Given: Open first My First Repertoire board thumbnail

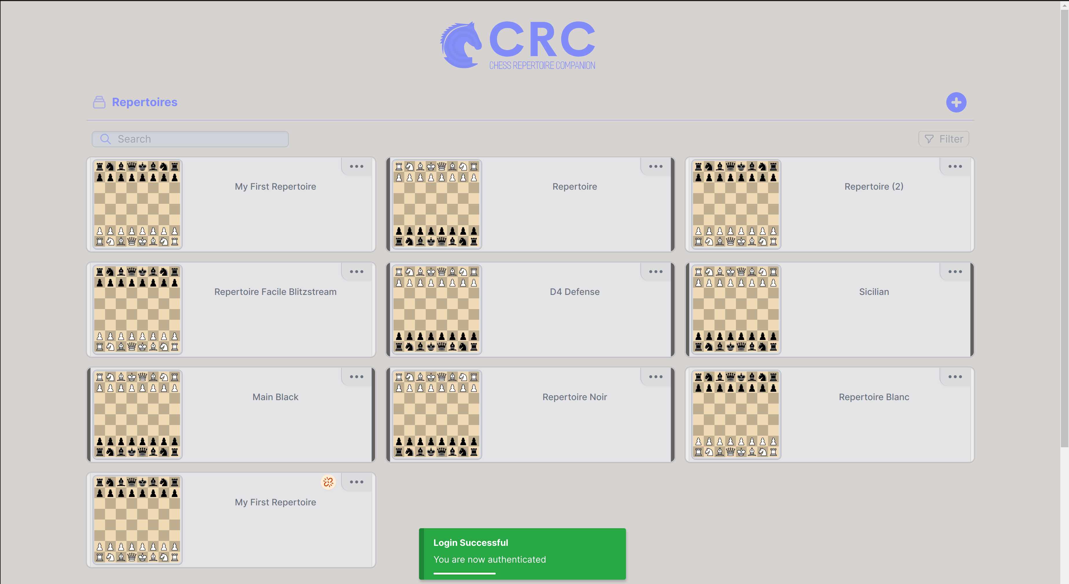Looking at the screenshot, I should pos(137,204).
